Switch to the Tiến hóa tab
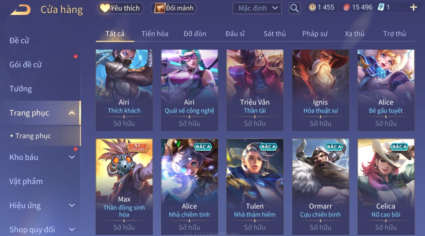The width and height of the screenshot is (425, 236). point(155,34)
